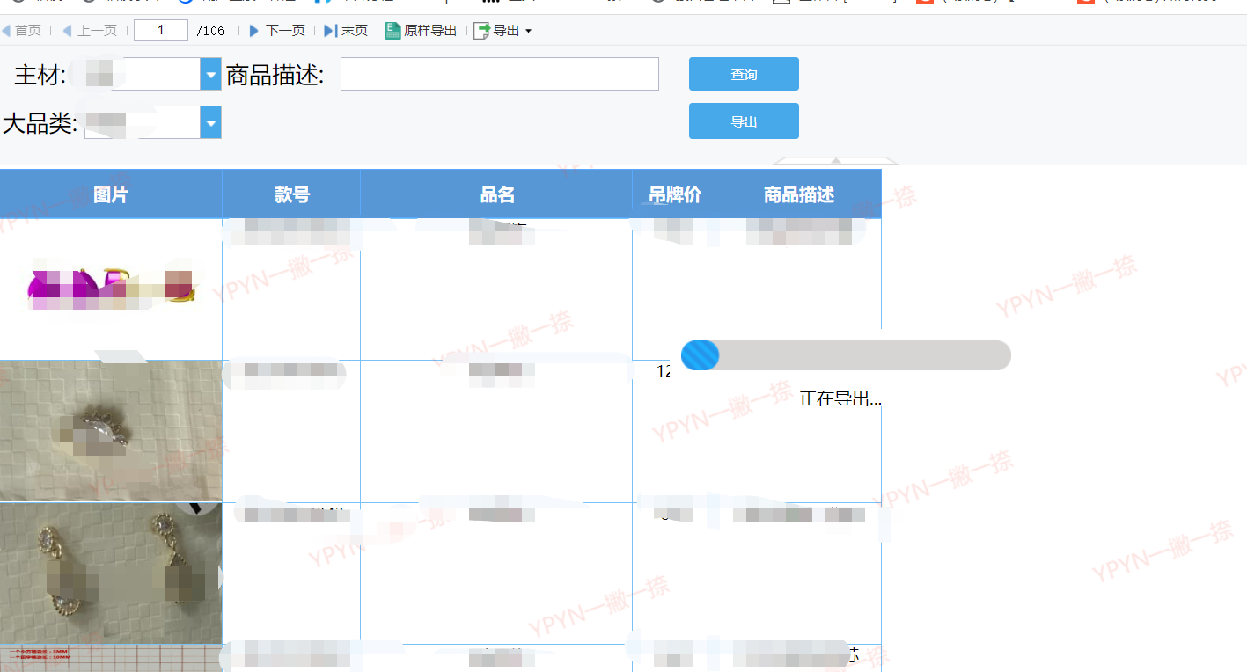Click the 商品描述: filter label
1247x672 pixels.
[x=275, y=76]
